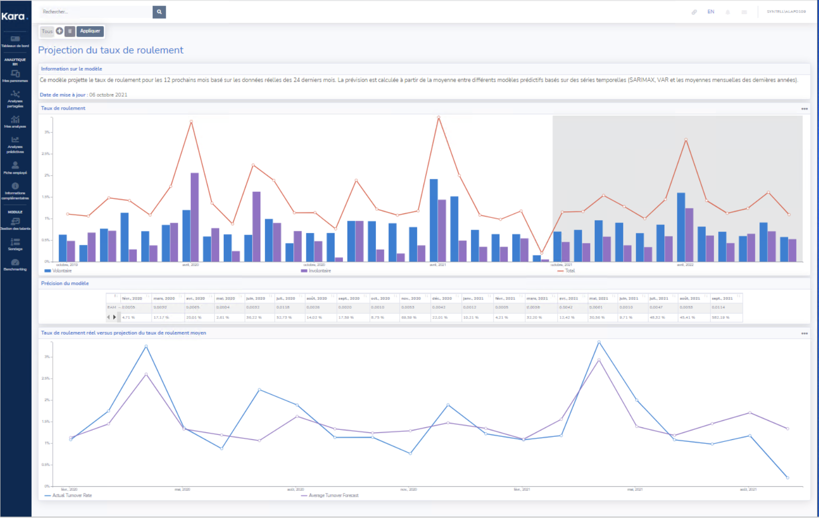The height and width of the screenshot is (518, 819).
Task: Open messages envelope icon
Action: (x=744, y=12)
